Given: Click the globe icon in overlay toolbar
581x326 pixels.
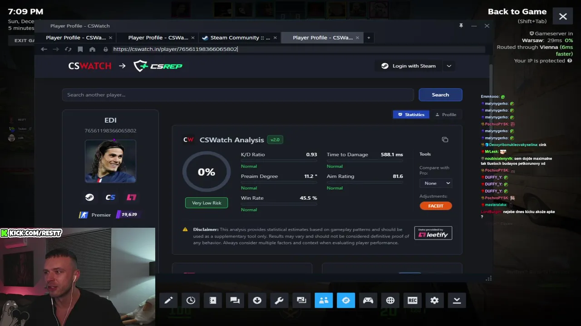Looking at the screenshot, I should pos(390,300).
